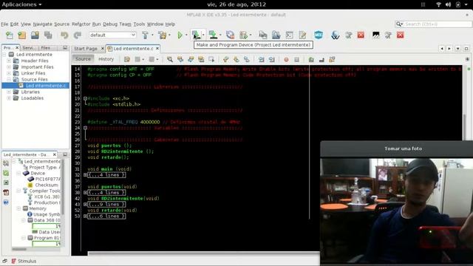Screen dimensions: 473x266
Task: Click the red Start Macro Recording icon
Action: point(286,59)
